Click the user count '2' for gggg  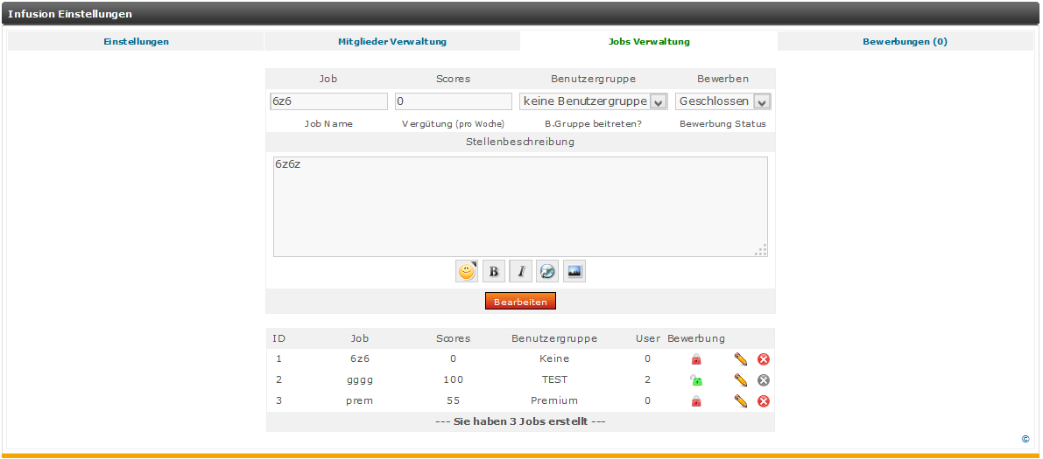(x=648, y=380)
